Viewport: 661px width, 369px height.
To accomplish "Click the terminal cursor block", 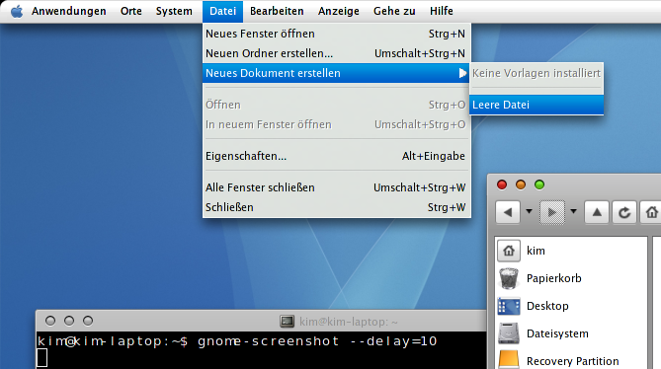I will pyautogui.click(x=41, y=358).
